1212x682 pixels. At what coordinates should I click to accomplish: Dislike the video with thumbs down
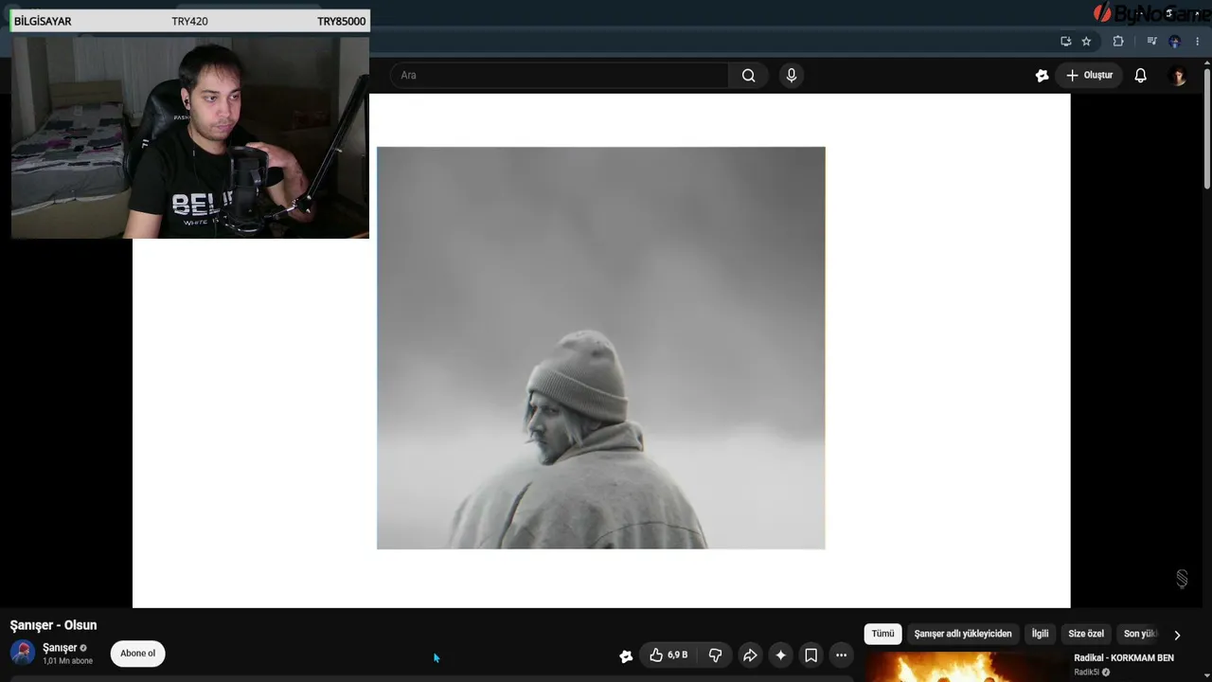click(x=715, y=655)
